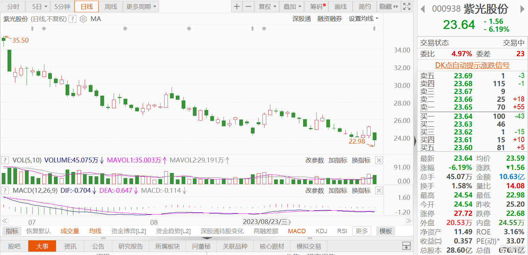This screenshot has height=255, width=528.
Task: Click 加指标 in VOL panel
Action: (338, 160)
